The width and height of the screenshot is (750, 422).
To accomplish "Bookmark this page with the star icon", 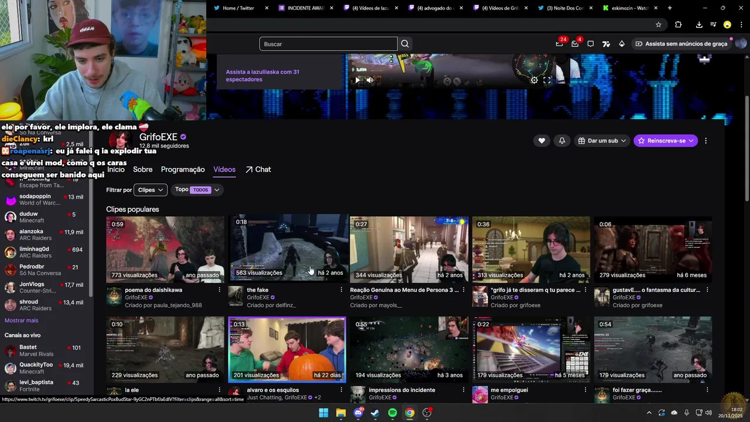I will pyautogui.click(x=659, y=25).
